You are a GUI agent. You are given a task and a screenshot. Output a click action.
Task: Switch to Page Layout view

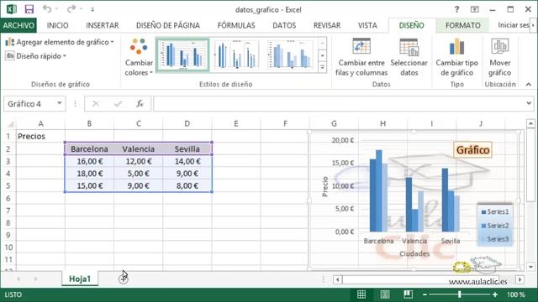(x=385, y=294)
